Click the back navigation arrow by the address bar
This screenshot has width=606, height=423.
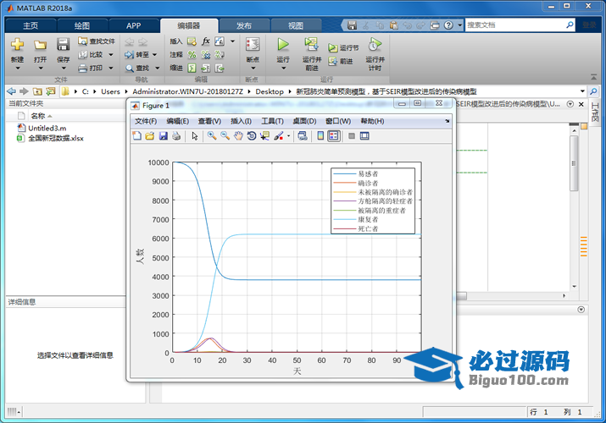[12, 91]
